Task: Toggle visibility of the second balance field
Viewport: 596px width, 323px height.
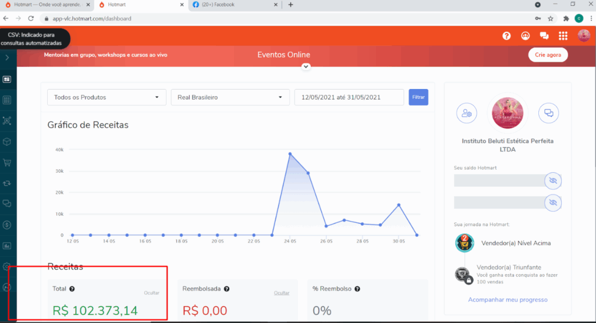Action: click(x=553, y=203)
